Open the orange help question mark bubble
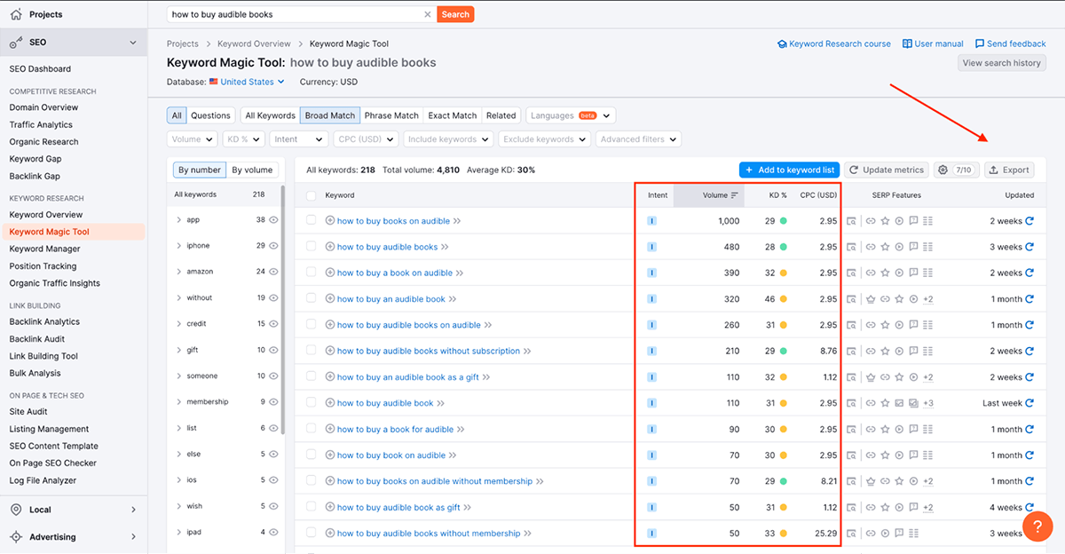The height and width of the screenshot is (554, 1065). click(x=1037, y=526)
